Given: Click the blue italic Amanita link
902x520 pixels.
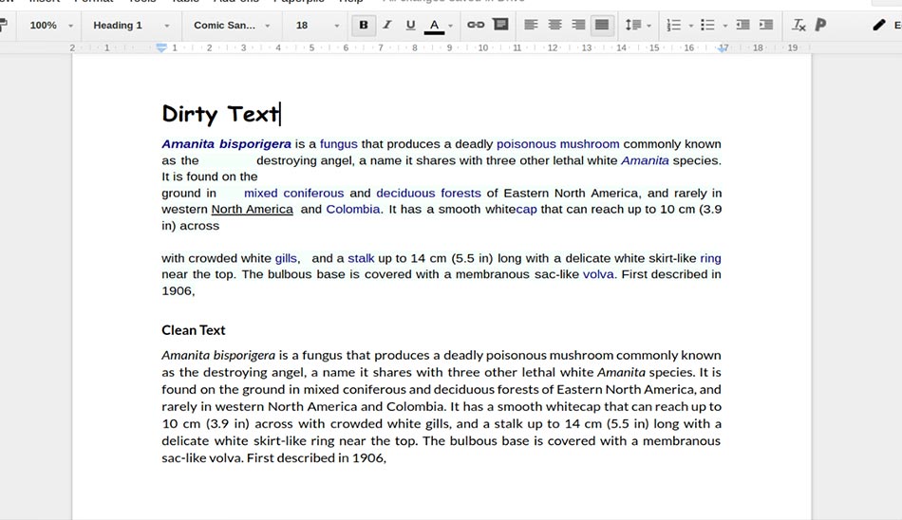Looking at the screenshot, I should [645, 160].
